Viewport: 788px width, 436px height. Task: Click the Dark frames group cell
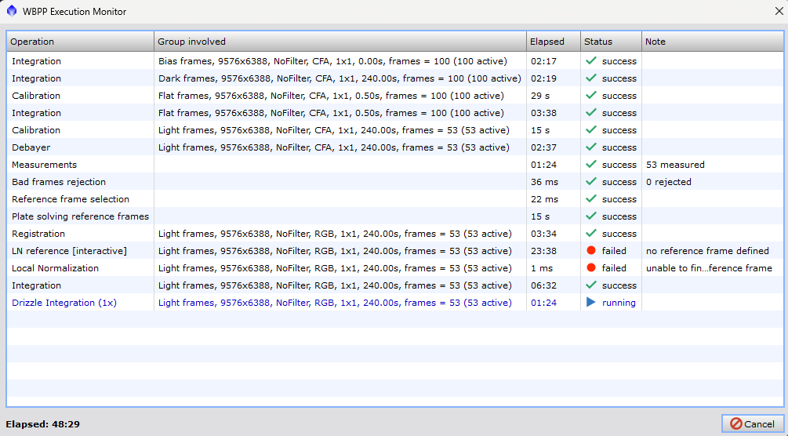pyautogui.click(x=340, y=78)
